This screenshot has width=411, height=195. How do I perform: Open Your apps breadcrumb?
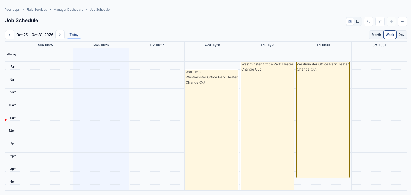[x=13, y=10]
